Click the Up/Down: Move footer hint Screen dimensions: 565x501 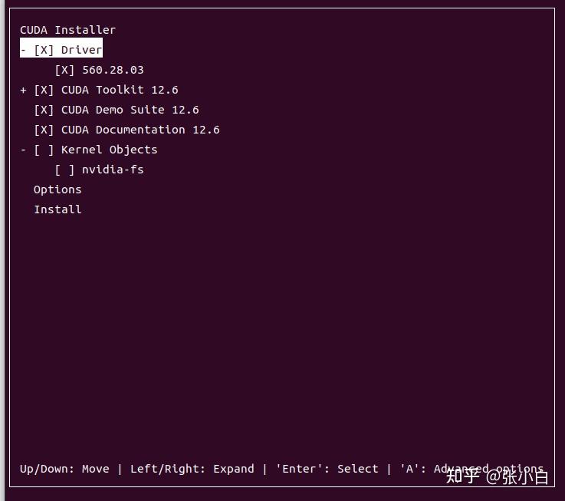[64, 469]
